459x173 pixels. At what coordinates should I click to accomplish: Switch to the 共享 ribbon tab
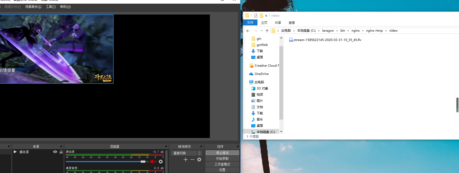tap(278, 23)
